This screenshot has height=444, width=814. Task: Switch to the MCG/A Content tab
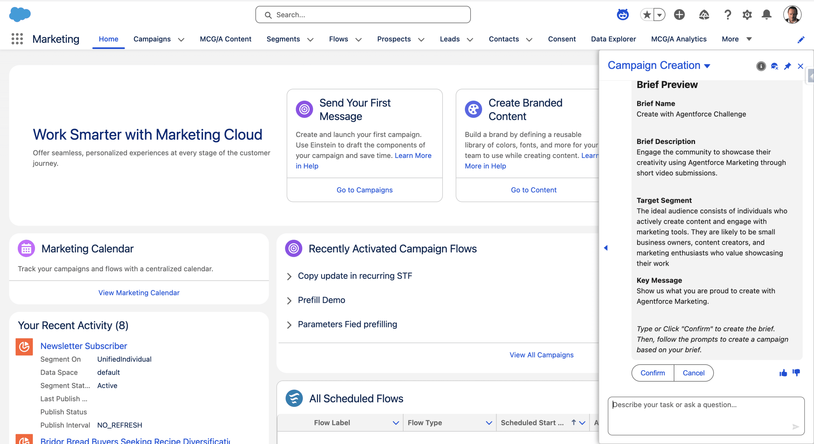pyautogui.click(x=225, y=39)
